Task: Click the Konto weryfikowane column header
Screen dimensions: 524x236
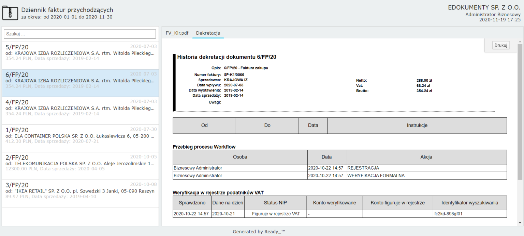Action: pyautogui.click(x=334, y=203)
